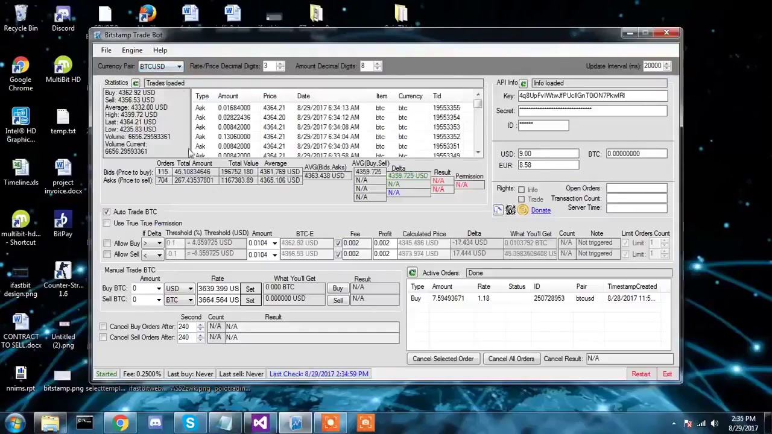This screenshot has height=434, width=772.
Task: Launch BitPay from the desktop
Action: pos(63,224)
